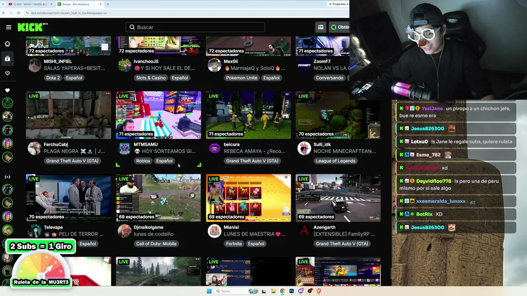The width and height of the screenshot is (527, 296).
Task: Click the recommended live icon in sidebar
Action: pyautogui.click(x=7, y=177)
